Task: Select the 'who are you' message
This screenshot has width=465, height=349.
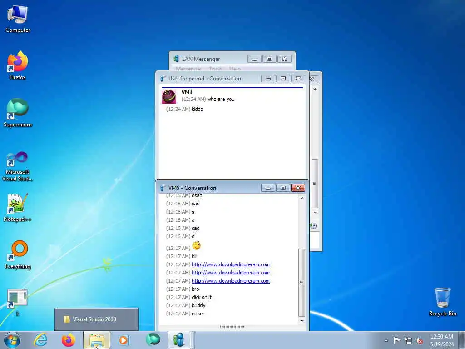Action: click(221, 99)
